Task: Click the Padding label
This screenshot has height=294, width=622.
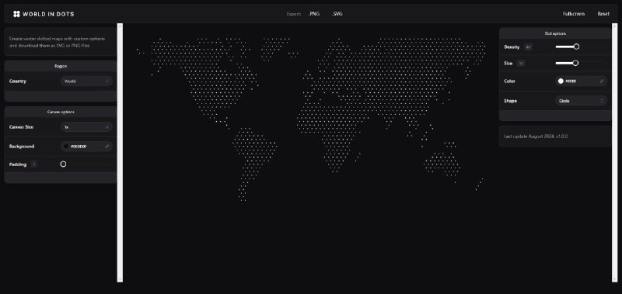Action: click(x=18, y=164)
